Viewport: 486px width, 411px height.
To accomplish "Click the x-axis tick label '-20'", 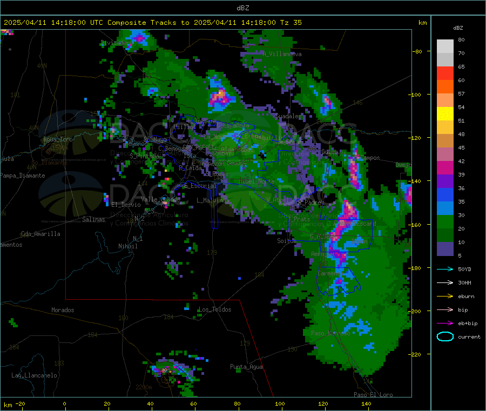I will 20,403.
